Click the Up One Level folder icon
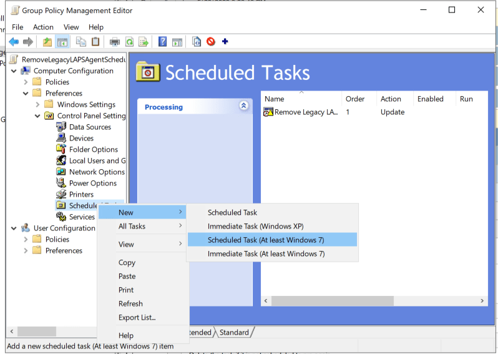Screen dimensions: 498x354 point(47,42)
